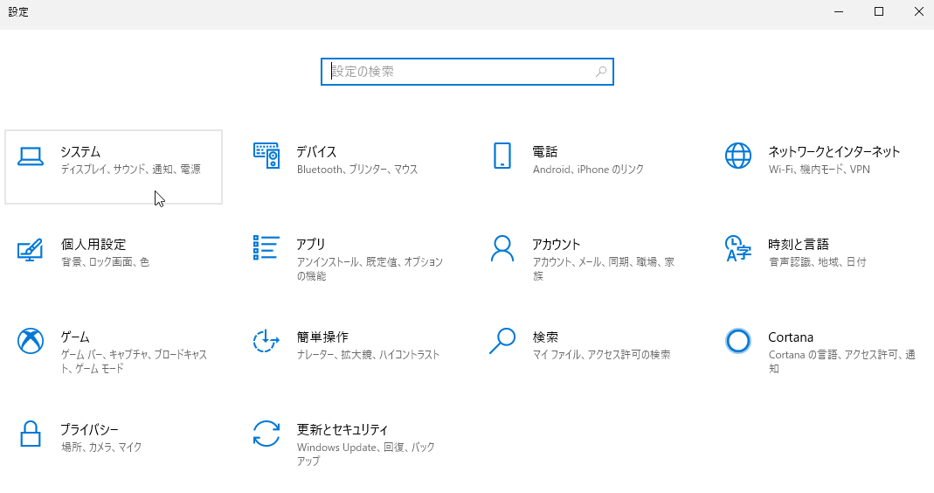Click the search magnifier in 設定の検索 box
934x493 pixels.
(601, 72)
